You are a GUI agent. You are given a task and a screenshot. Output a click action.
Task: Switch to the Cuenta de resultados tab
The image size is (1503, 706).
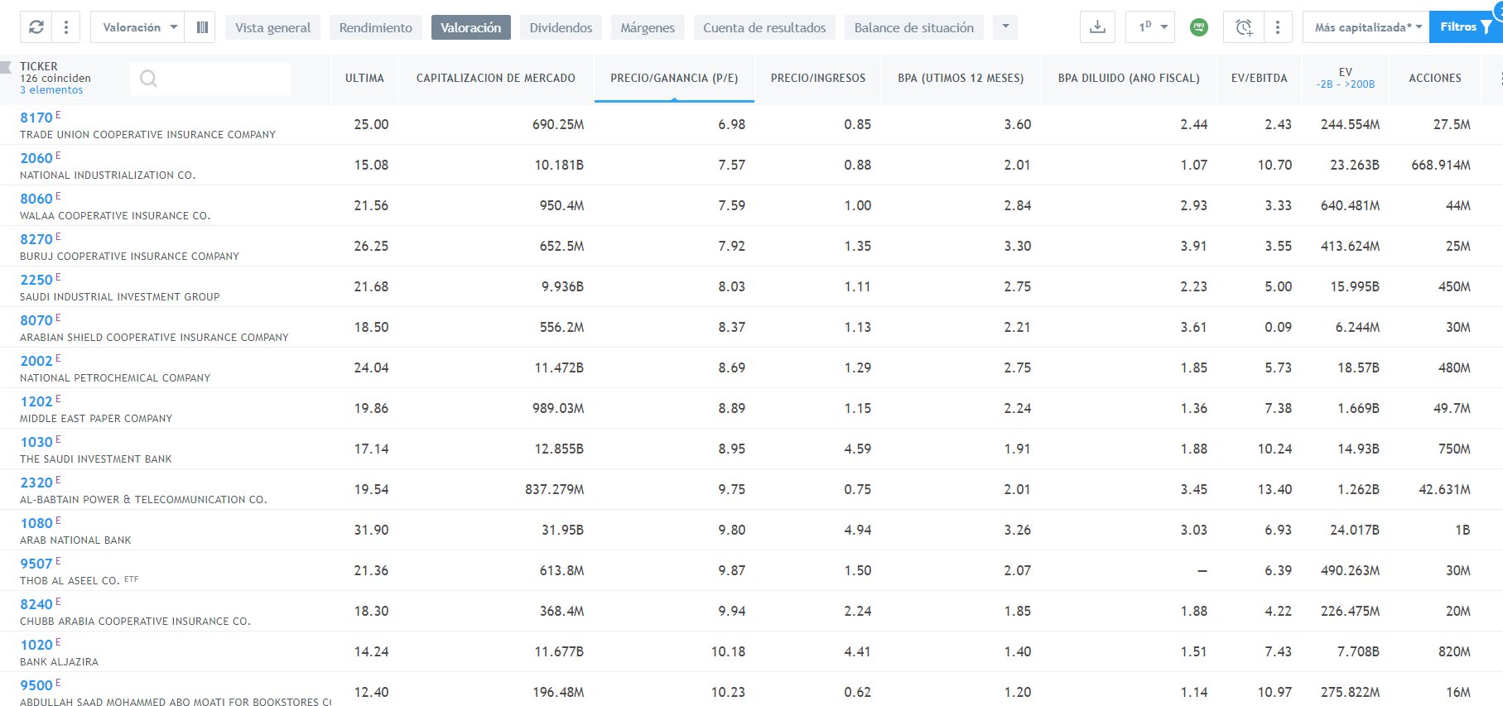pyautogui.click(x=764, y=27)
